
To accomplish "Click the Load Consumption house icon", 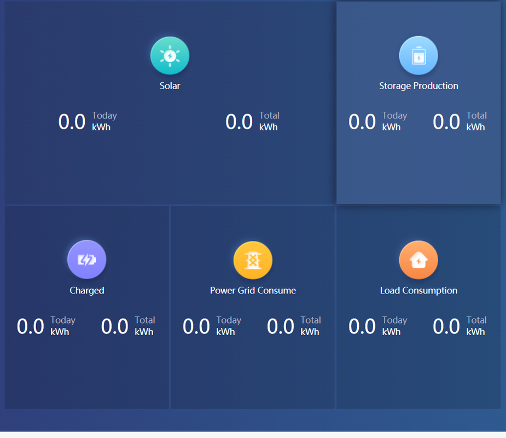I will click(418, 260).
